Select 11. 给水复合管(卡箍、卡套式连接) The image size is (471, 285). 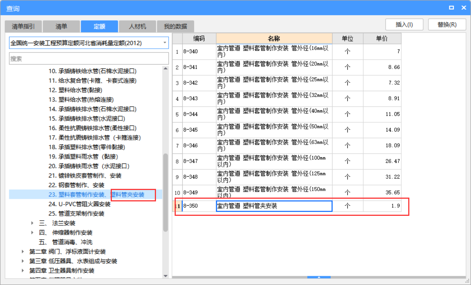[92, 81]
